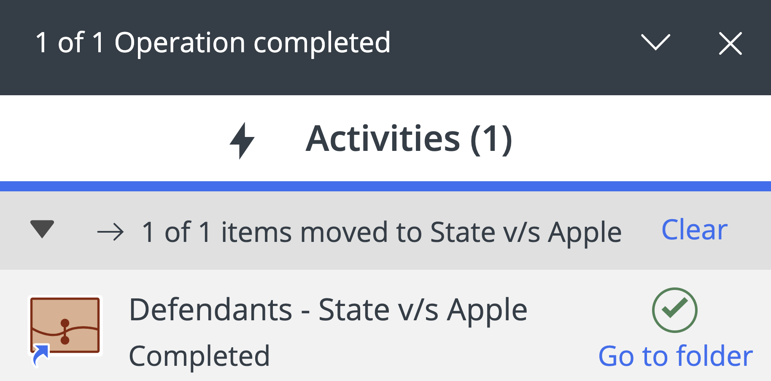Open the 'Defendants - State v/s Apple' item name
This screenshot has width=771, height=381.
tap(328, 310)
